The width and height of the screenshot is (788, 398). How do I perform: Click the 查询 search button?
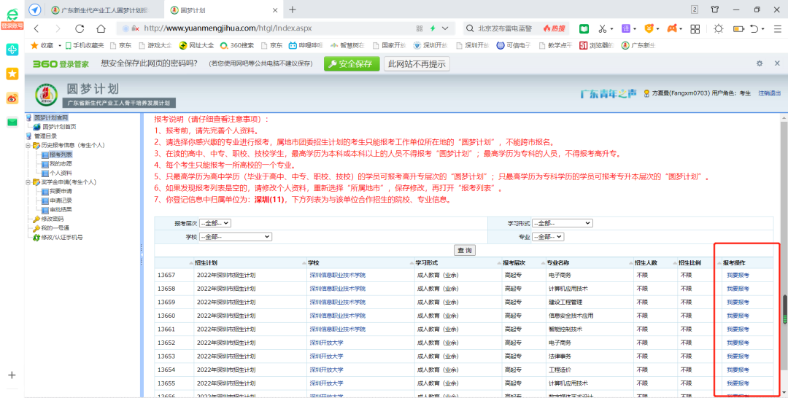464,250
